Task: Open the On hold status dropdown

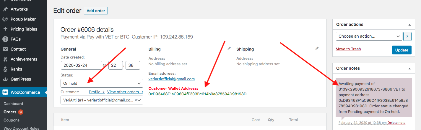Action: point(102,83)
